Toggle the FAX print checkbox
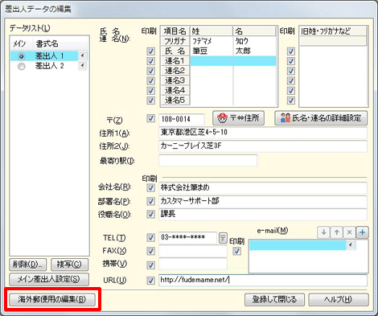The height and width of the screenshot is (316, 378). (151, 251)
